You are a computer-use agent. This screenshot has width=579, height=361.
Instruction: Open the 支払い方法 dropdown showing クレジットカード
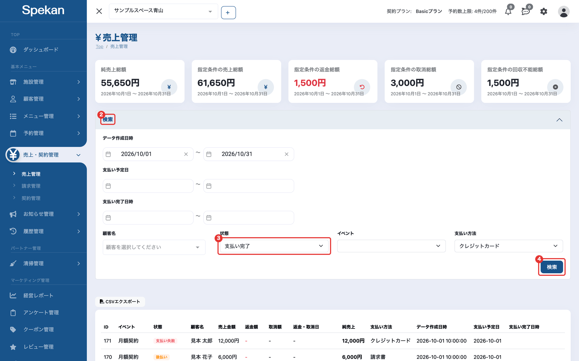click(x=509, y=246)
